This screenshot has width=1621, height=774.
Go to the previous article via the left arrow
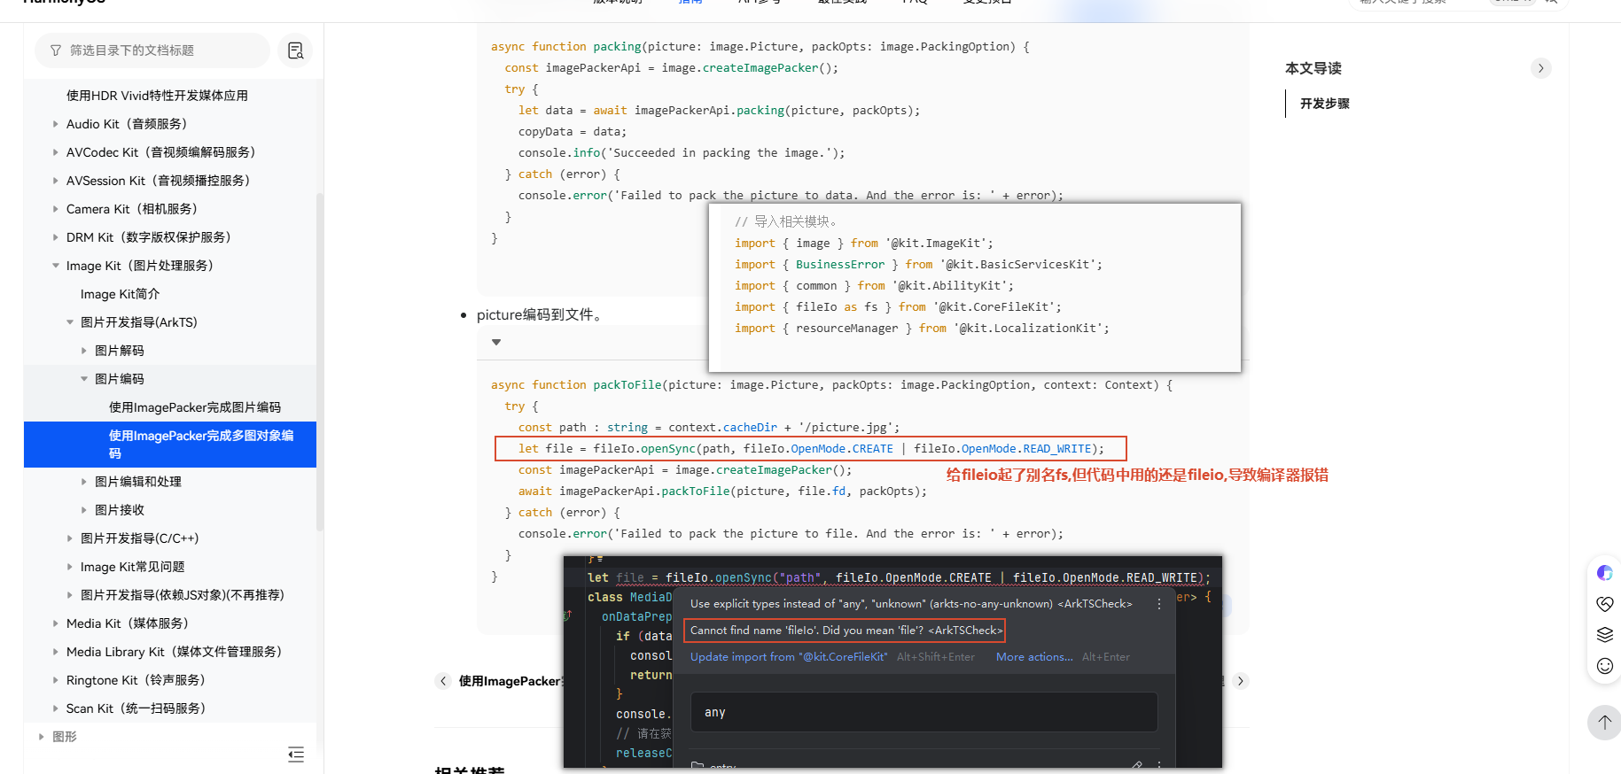(443, 681)
